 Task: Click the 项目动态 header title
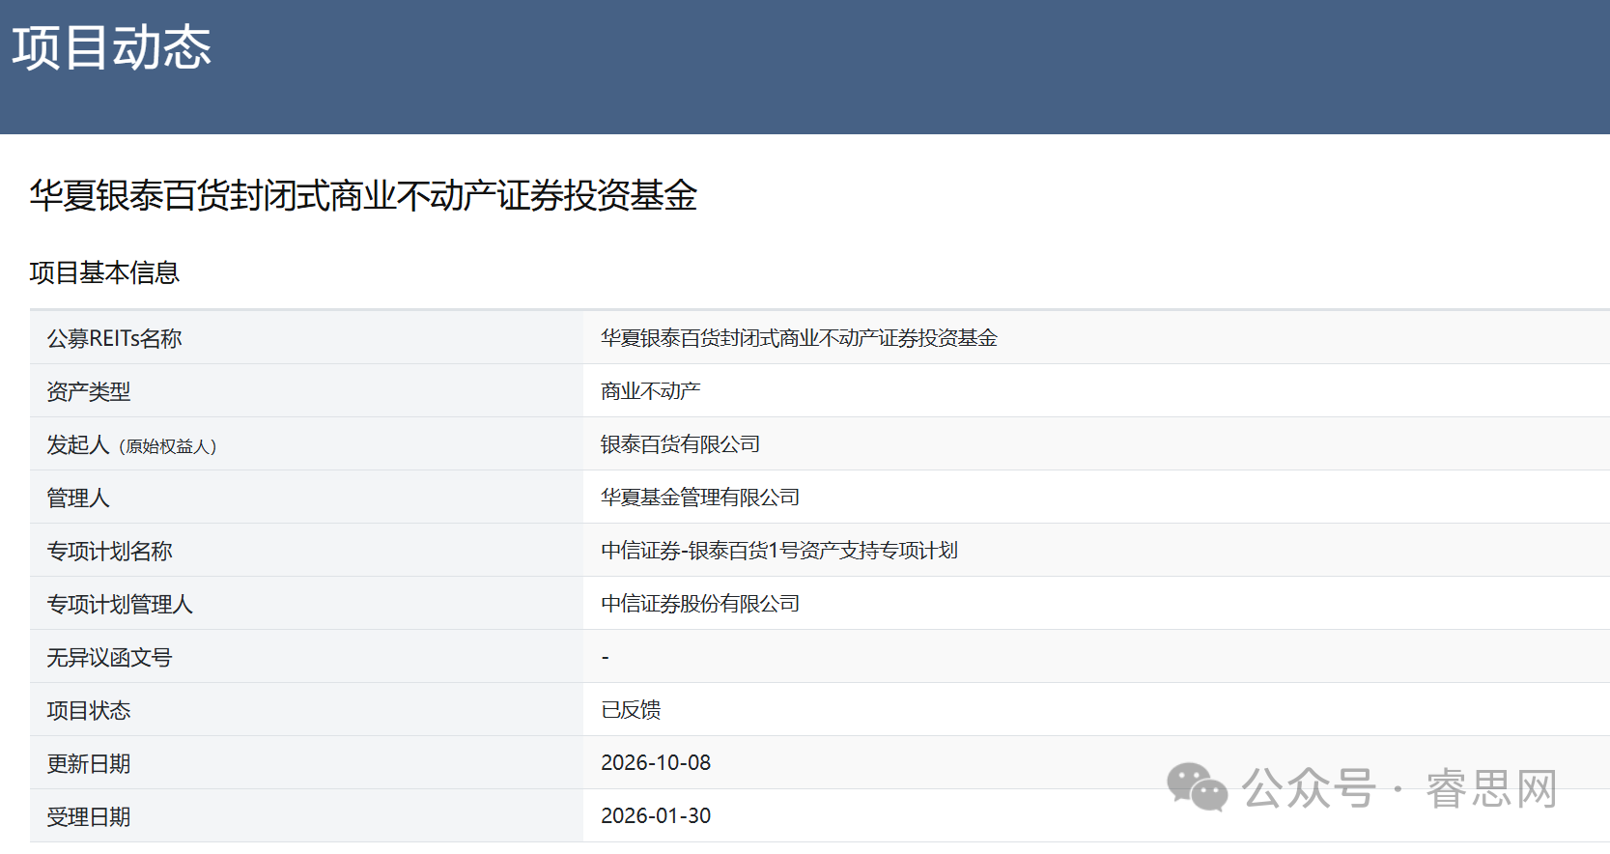[x=111, y=47]
